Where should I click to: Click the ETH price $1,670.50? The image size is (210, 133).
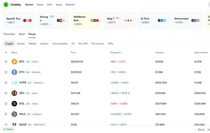coord(76,72)
